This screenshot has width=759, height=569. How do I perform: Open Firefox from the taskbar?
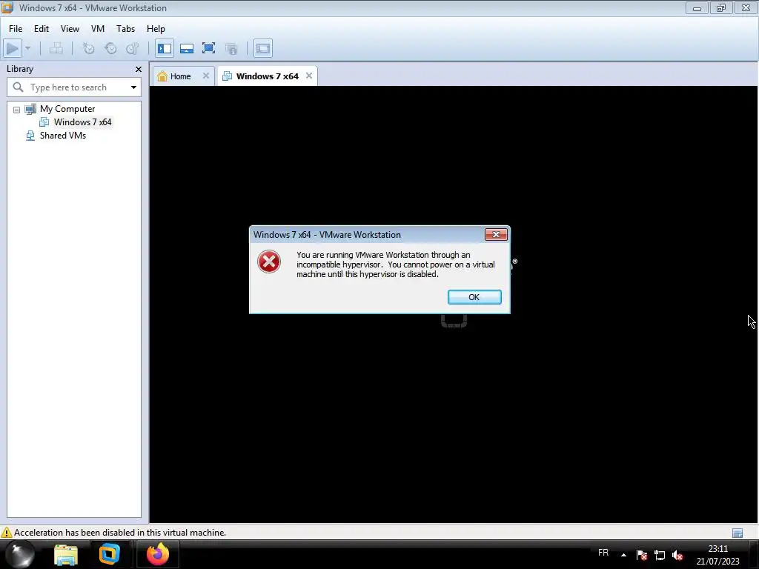click(158, 554)
